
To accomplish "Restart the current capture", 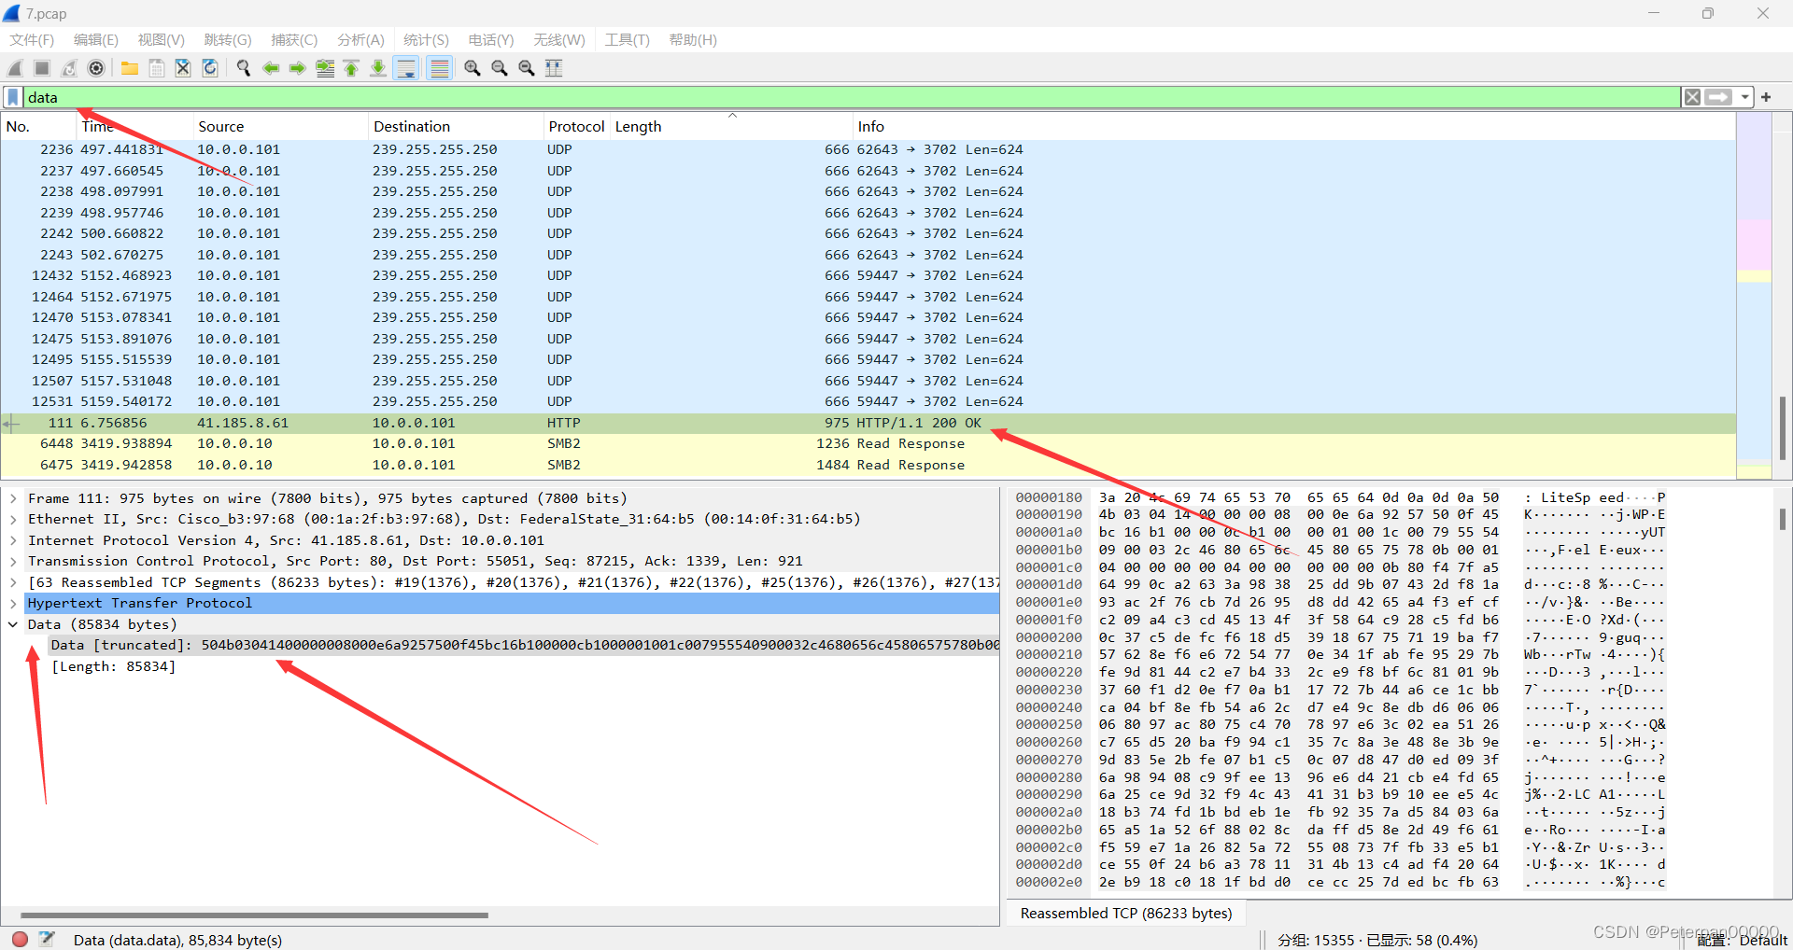I will [69, 68].
